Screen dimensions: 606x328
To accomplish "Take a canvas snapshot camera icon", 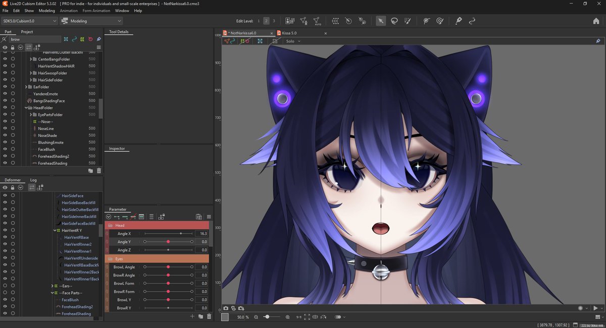I will pyautogui.click(x=226, y=308).
